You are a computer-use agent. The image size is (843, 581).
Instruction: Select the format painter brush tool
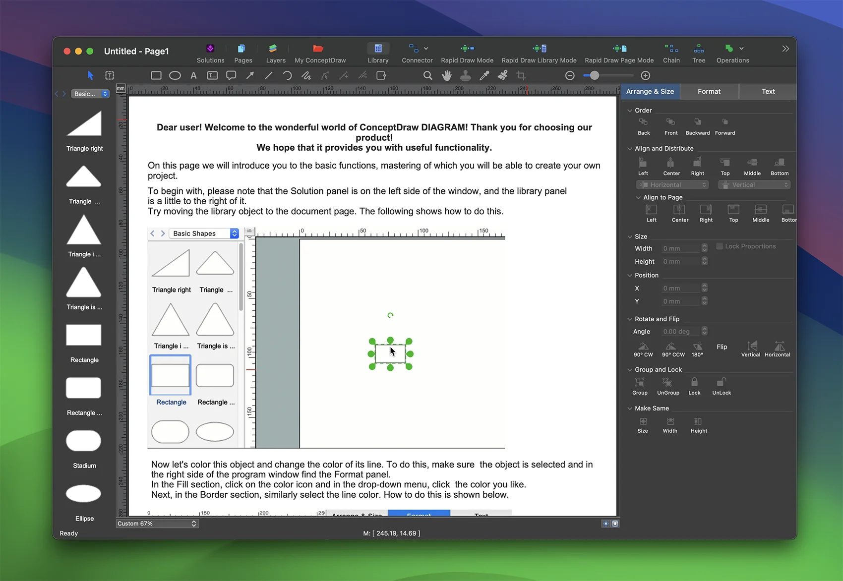(x=503, y=75)
